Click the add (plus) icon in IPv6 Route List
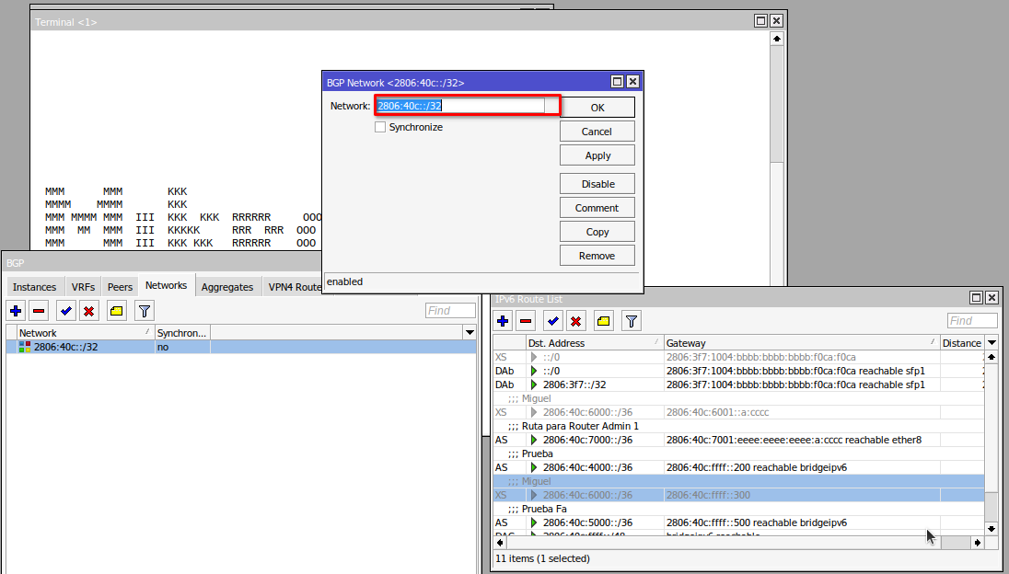Image resolution: width=1009 pixels, height=574 pixels. (503, 321)
